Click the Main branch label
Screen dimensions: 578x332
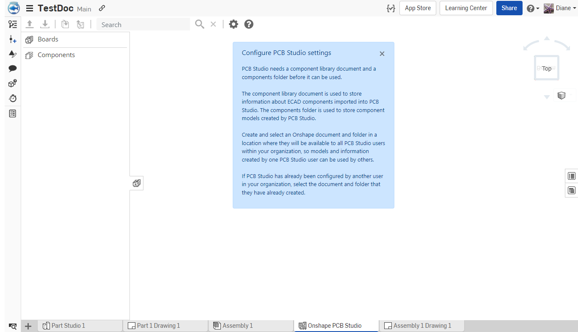coord(84,9)
